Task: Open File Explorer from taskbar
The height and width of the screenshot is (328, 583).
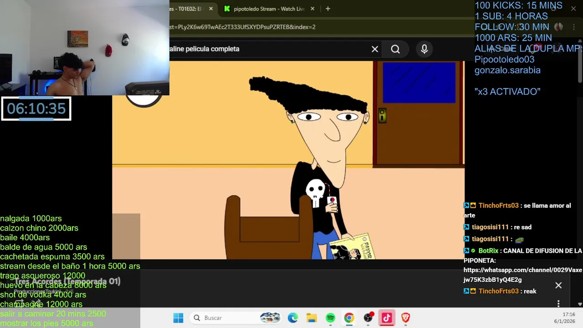Action: [x=312, y=318]
